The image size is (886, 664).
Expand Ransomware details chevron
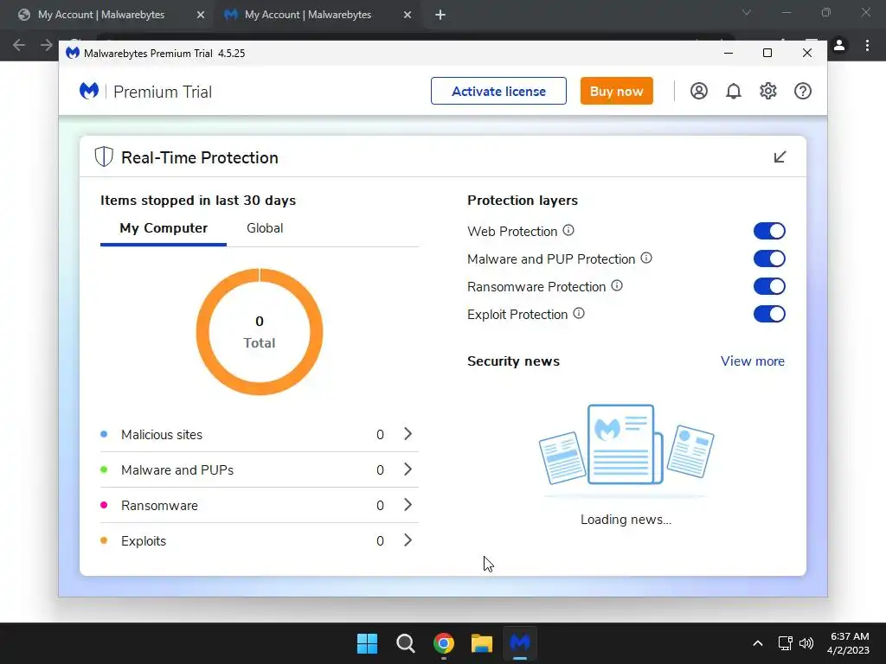pos(408,505)
